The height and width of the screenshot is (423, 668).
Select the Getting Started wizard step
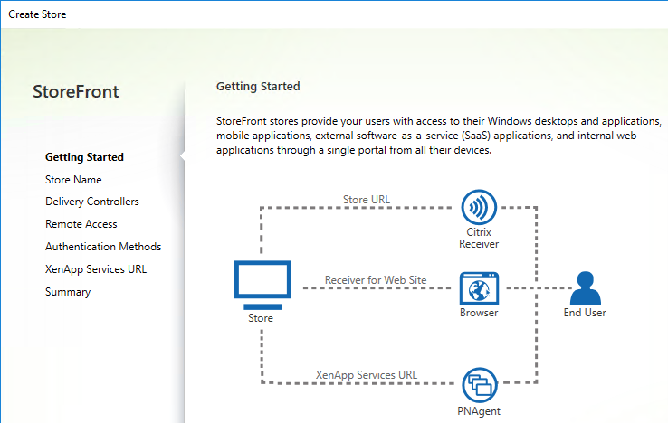tap(84, 157)
